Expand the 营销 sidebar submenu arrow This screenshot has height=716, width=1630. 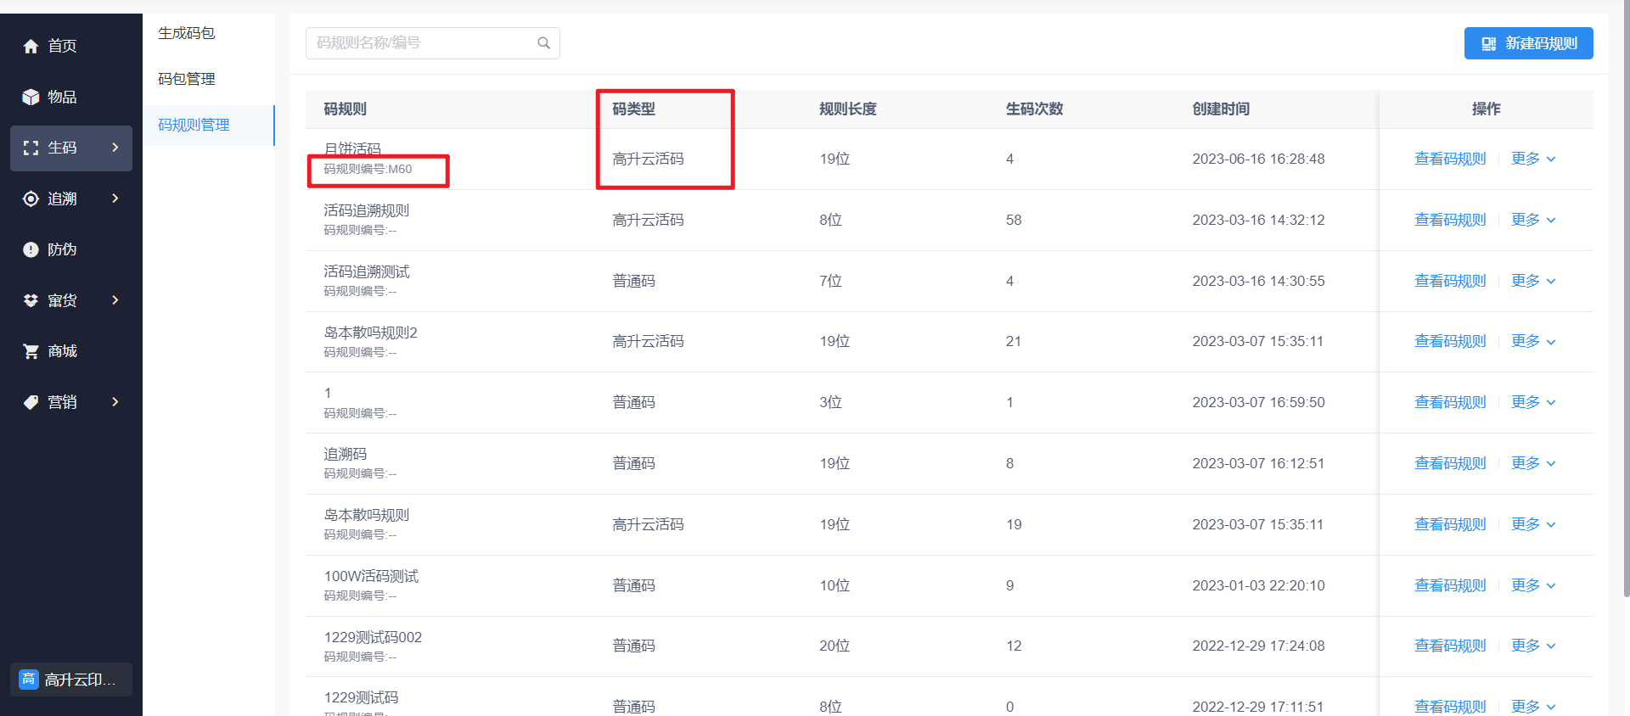(x=115, y=402)
